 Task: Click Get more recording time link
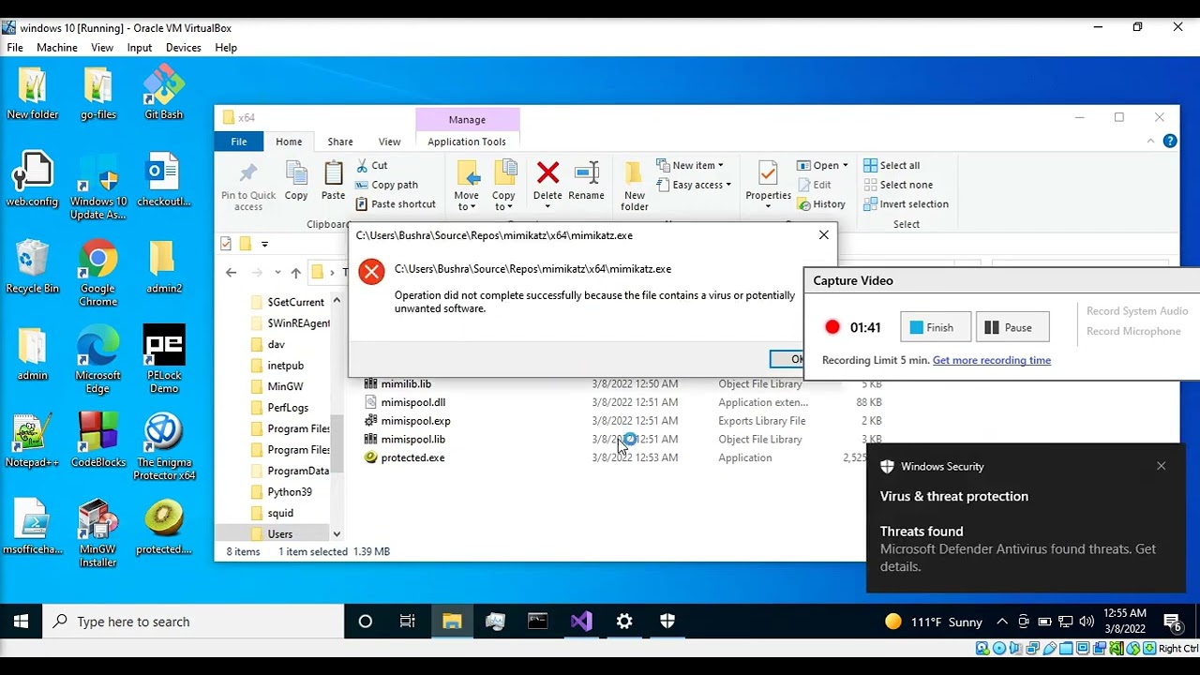992,360
